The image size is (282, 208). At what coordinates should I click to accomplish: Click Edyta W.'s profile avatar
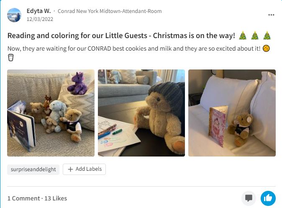pos(14,15)
